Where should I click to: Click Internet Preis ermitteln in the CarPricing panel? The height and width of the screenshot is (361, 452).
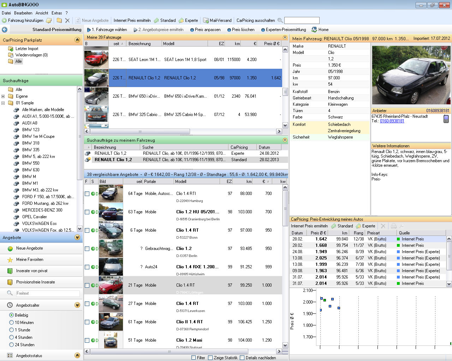click(309, 226)
